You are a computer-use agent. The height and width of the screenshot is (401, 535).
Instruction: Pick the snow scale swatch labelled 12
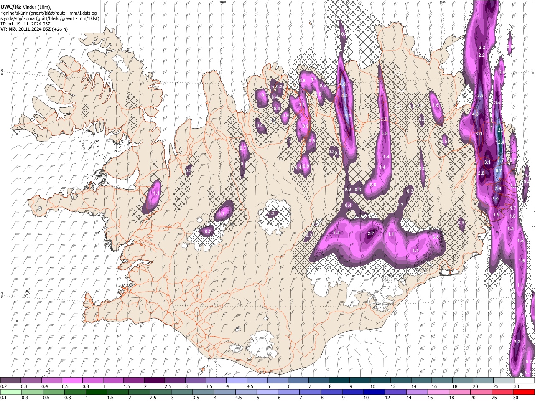[x=401, y=381]
